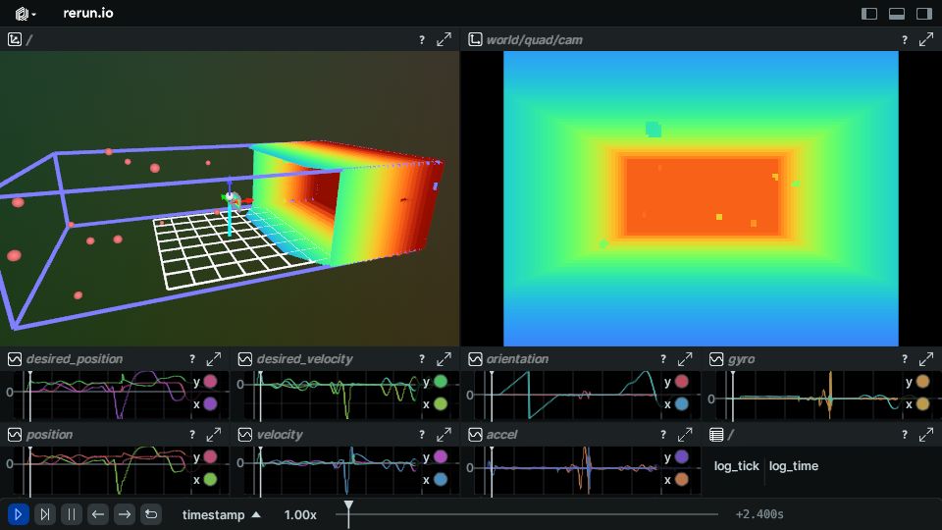Maximize the gyro plot
942x530 pixels.
926,359
